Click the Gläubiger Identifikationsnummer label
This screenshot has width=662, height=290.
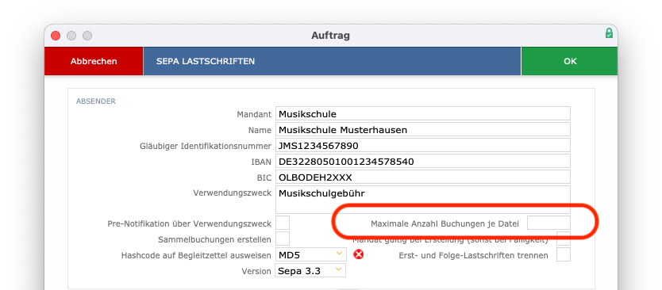click(206, 146)
